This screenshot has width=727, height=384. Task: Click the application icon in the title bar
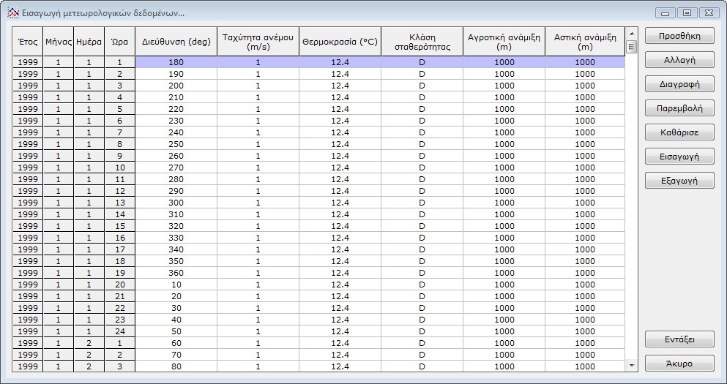[x=12, y=13]
